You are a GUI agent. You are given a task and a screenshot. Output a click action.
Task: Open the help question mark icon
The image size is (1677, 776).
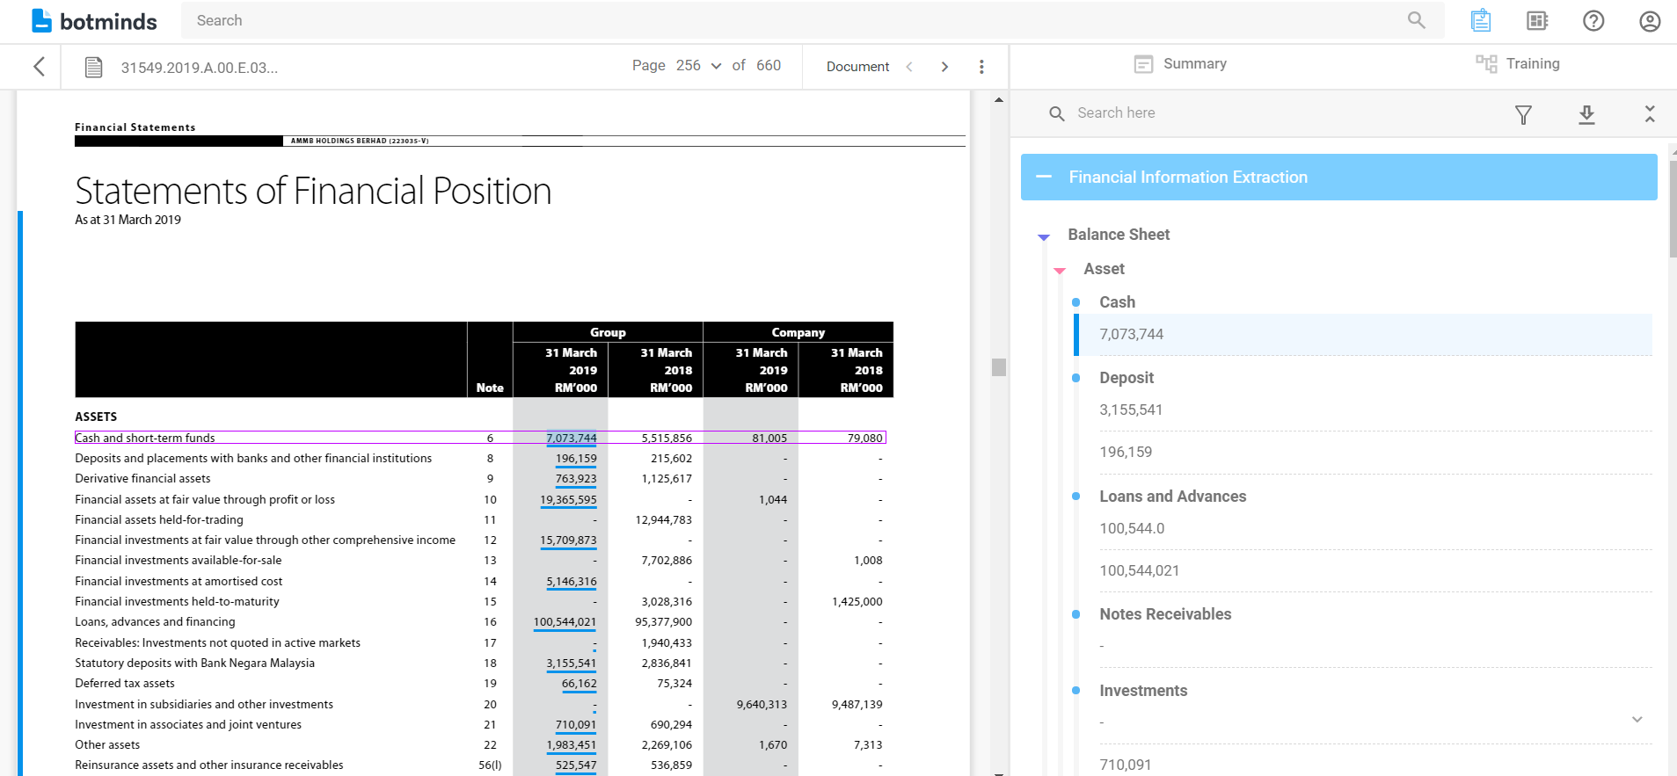coord(1593,20)
